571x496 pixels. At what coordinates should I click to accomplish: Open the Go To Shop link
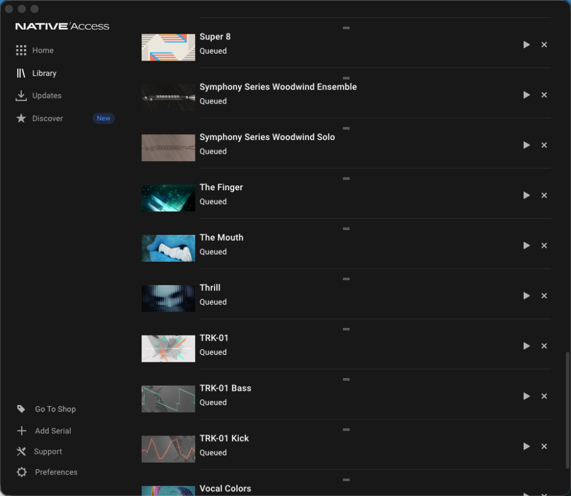tap(46, 409)
